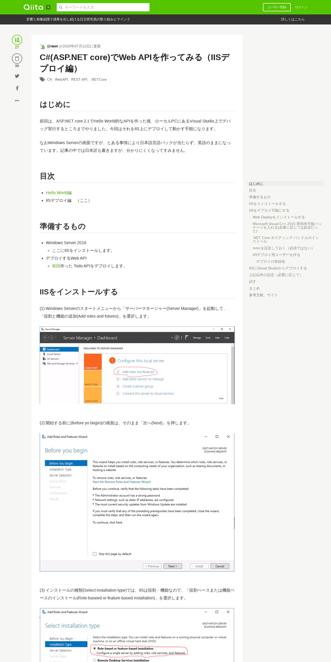Jump to はじめに in table of contents
Image resolution: width=331 pixels, height=662 pixels.
click(286, 184)
